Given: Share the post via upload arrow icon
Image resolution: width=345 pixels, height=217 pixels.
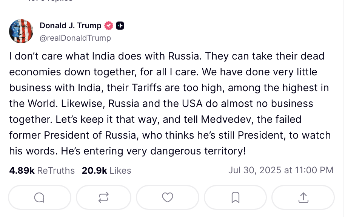Looking at the screenshot, I should coord(303,197).
